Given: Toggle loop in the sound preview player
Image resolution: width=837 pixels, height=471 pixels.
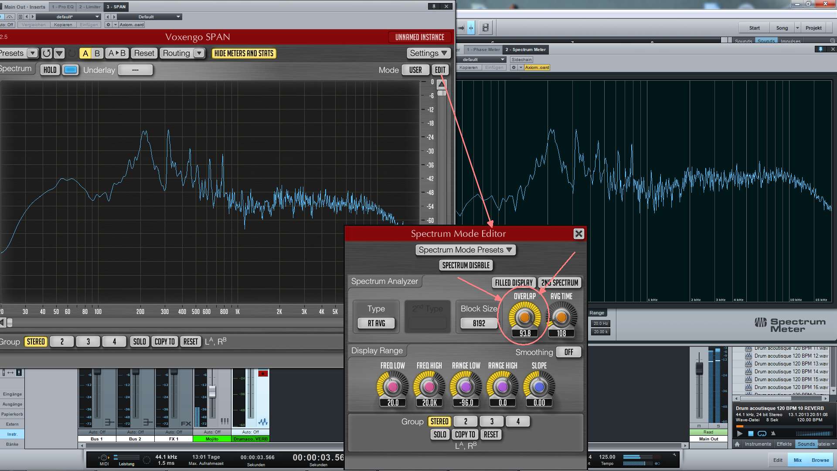Looking at the screenshot, I should tap(762, 433).
